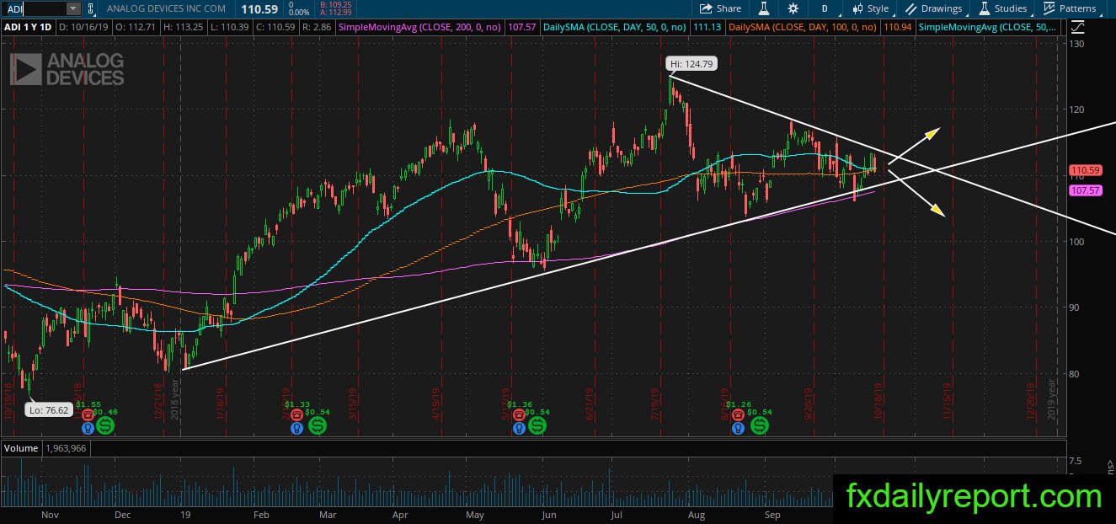Click the red earnings phone icon under $1.33
1116x524 pixels.
[296, 415]
